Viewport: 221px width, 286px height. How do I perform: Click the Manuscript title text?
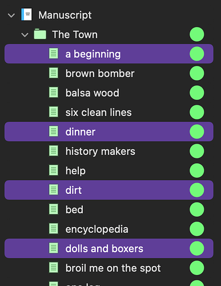(65, 15)
